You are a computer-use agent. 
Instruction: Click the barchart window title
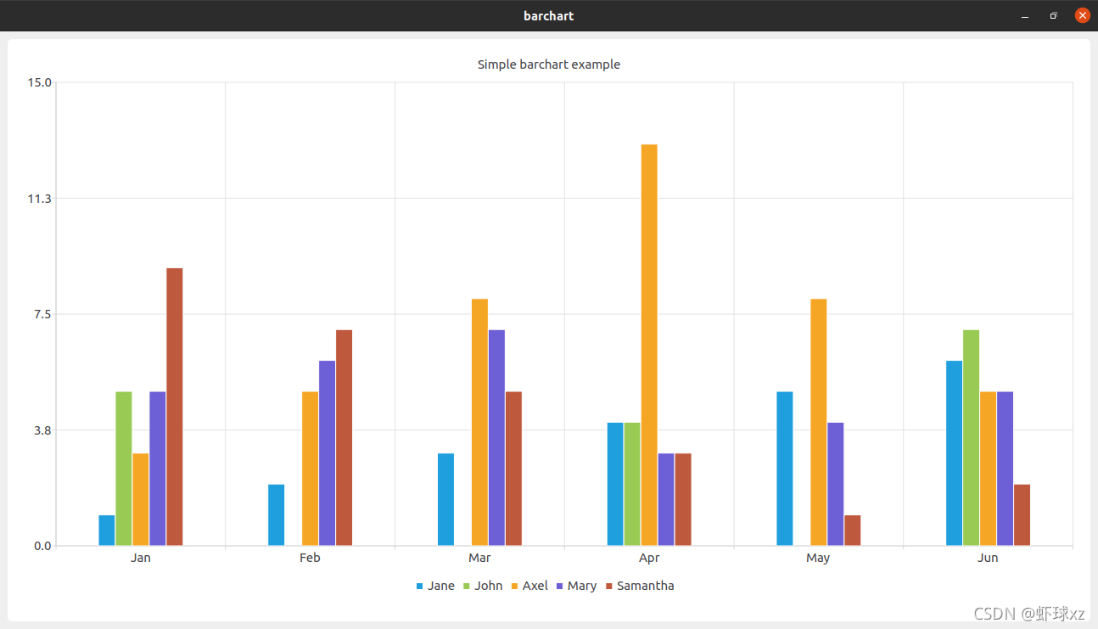point(549,15)
